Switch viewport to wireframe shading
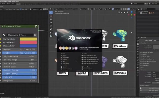The width and height of the screenshot is (159, 98). pos(124,9)
